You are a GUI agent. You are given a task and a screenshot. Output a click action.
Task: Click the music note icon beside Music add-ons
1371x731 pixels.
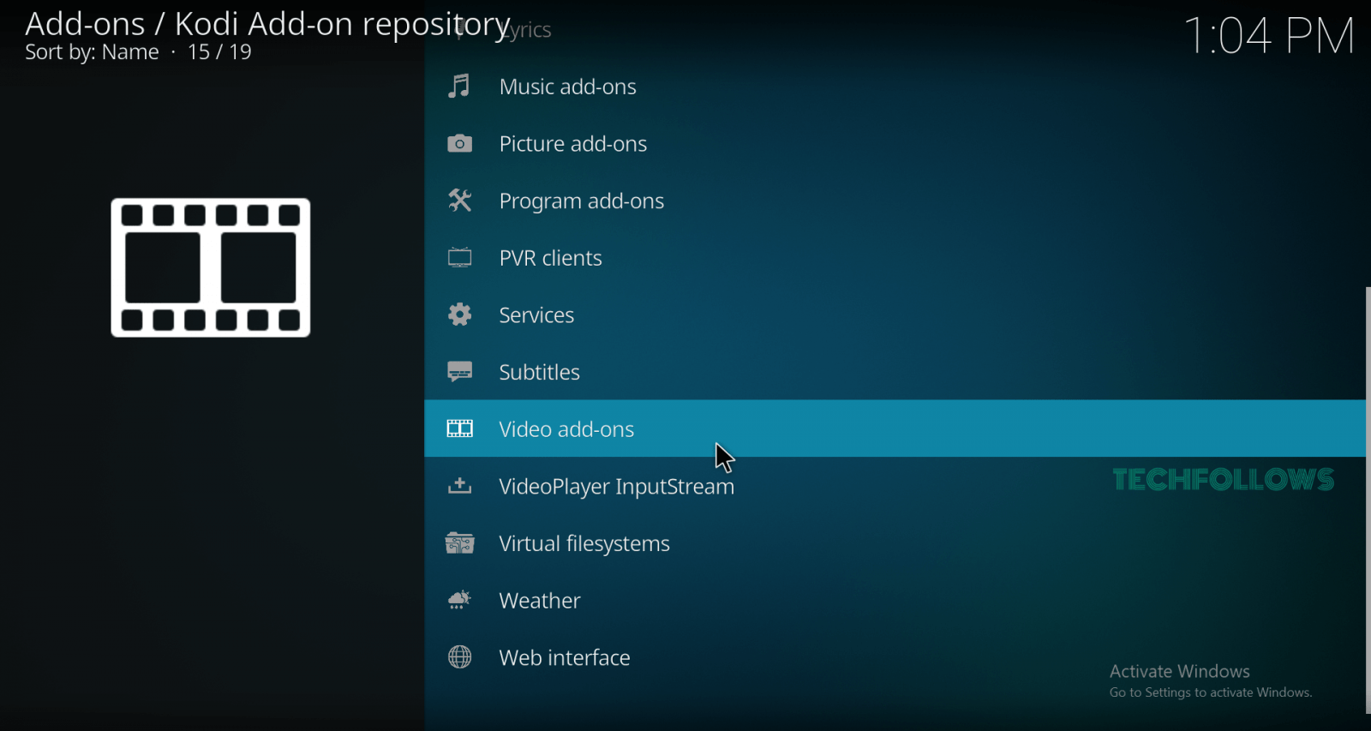click(460, 87)
